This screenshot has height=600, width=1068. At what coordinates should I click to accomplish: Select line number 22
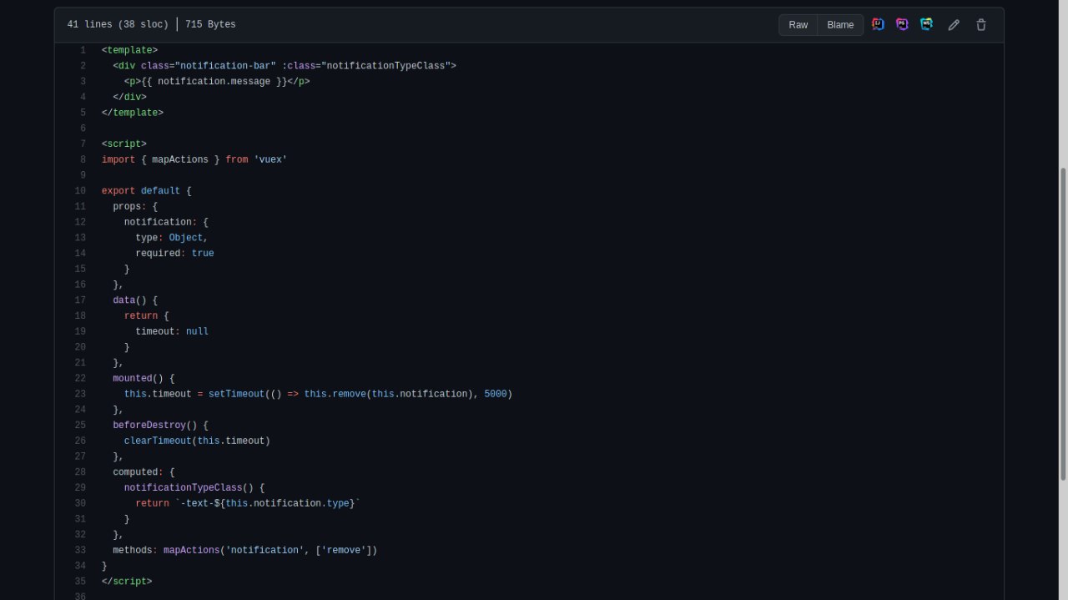pos(80,379)
